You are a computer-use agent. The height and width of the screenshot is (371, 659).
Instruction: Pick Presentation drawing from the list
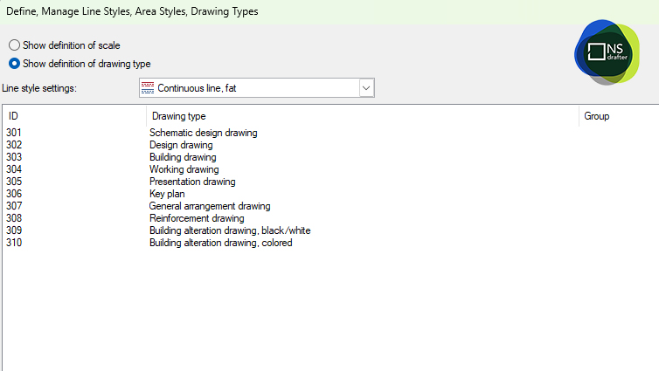pyautogui.click(x=192, y=182)
